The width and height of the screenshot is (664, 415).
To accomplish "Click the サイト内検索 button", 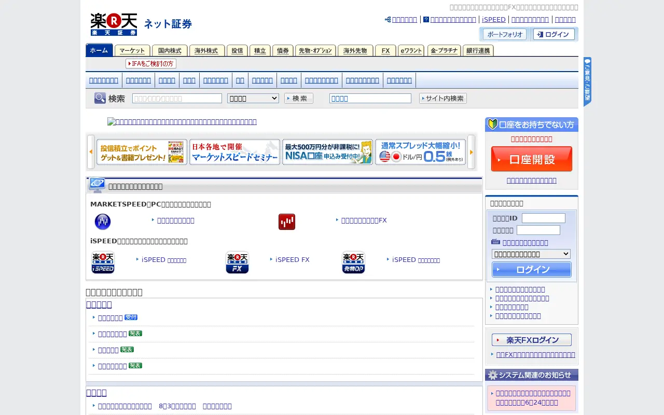I will (443, 98).
